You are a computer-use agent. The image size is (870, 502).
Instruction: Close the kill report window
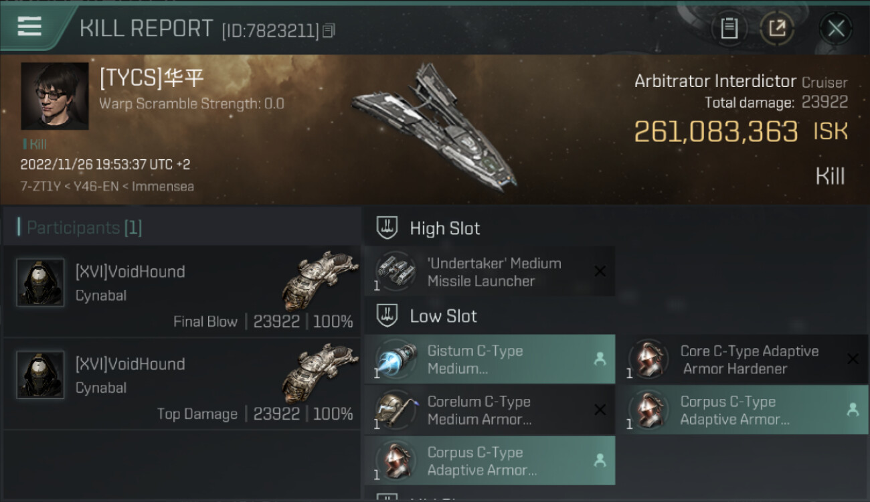tap(836, 28)
